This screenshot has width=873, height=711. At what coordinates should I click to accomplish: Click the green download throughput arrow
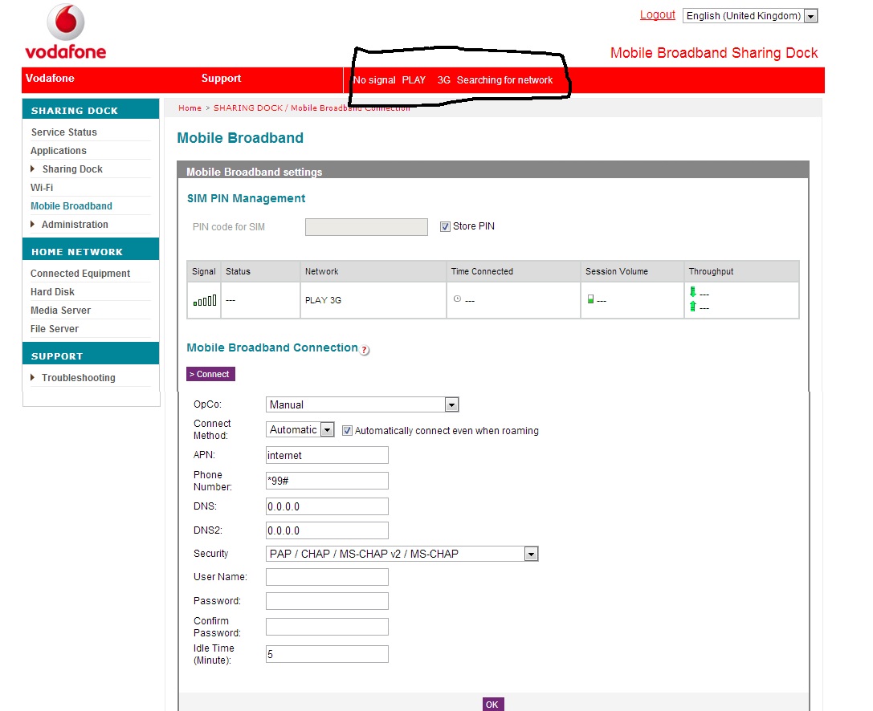pos(692,293)
